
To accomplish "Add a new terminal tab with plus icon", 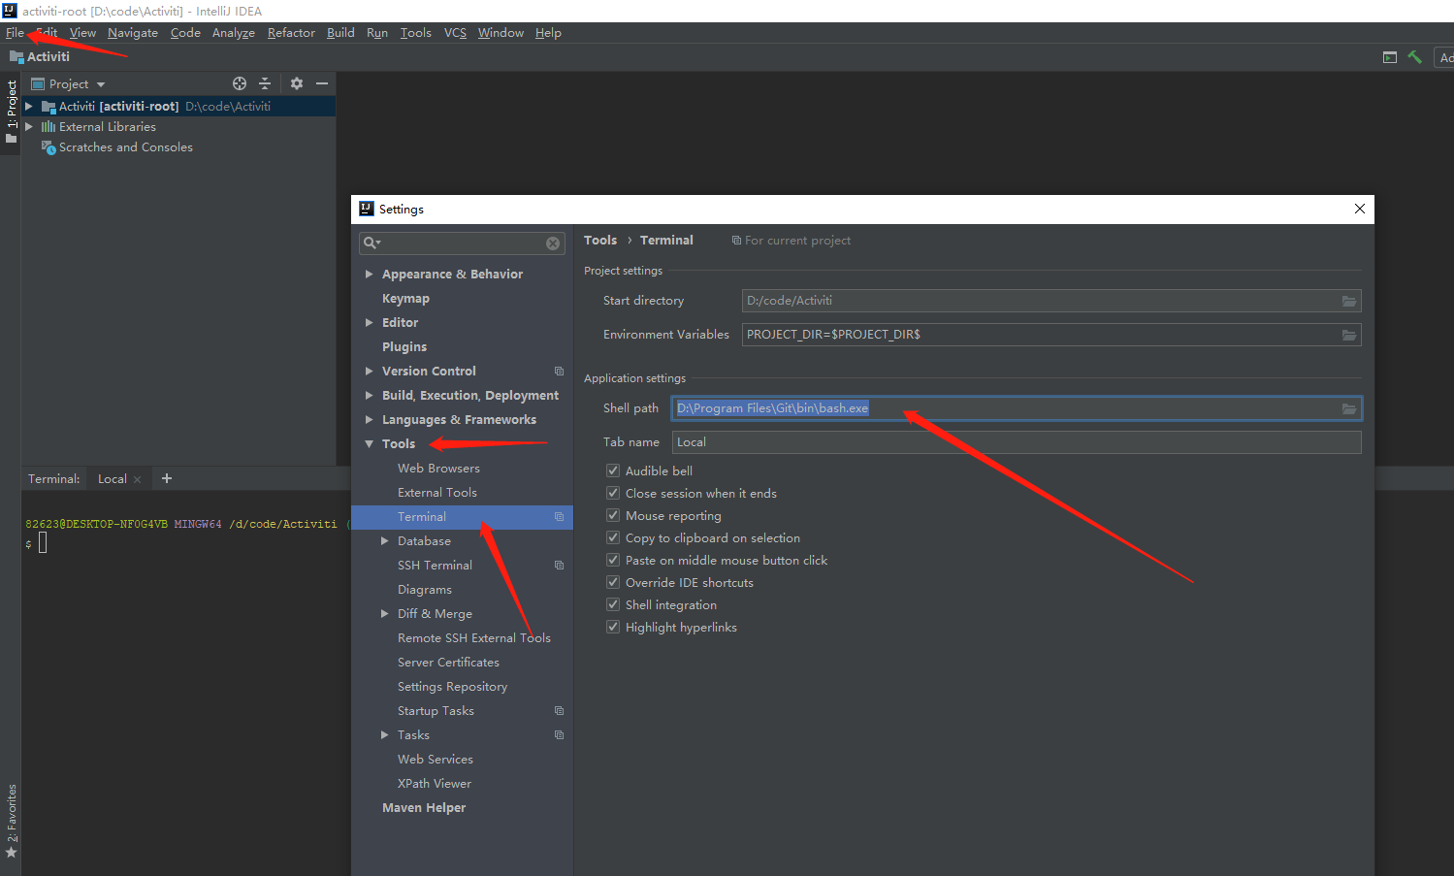I will [x=167, y=478].
